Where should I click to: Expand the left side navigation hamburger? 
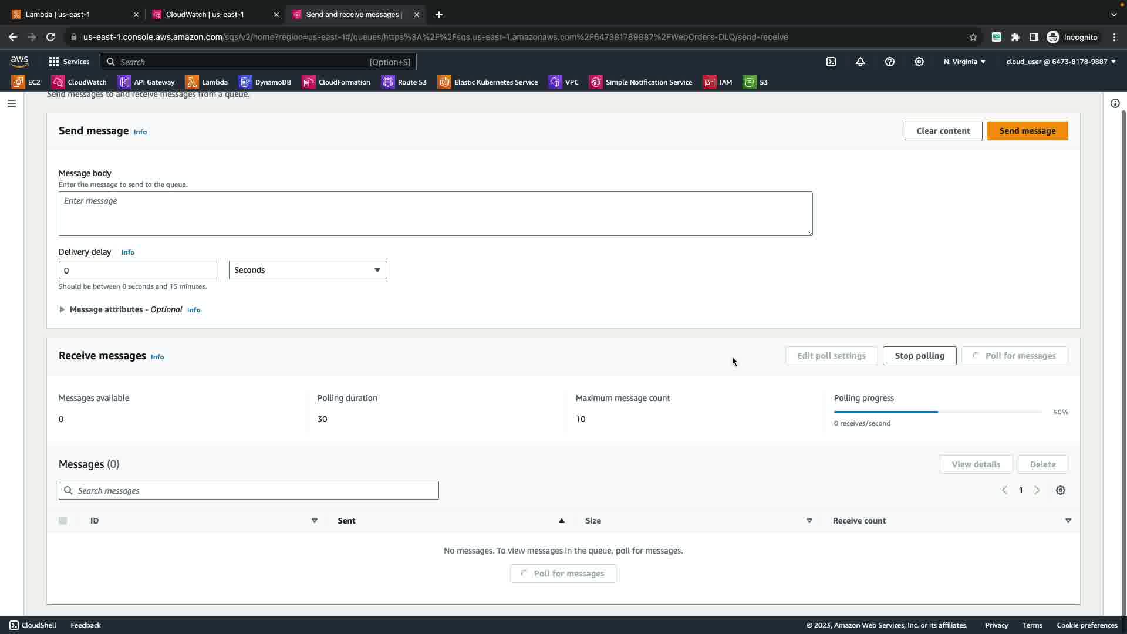point(11,103)
